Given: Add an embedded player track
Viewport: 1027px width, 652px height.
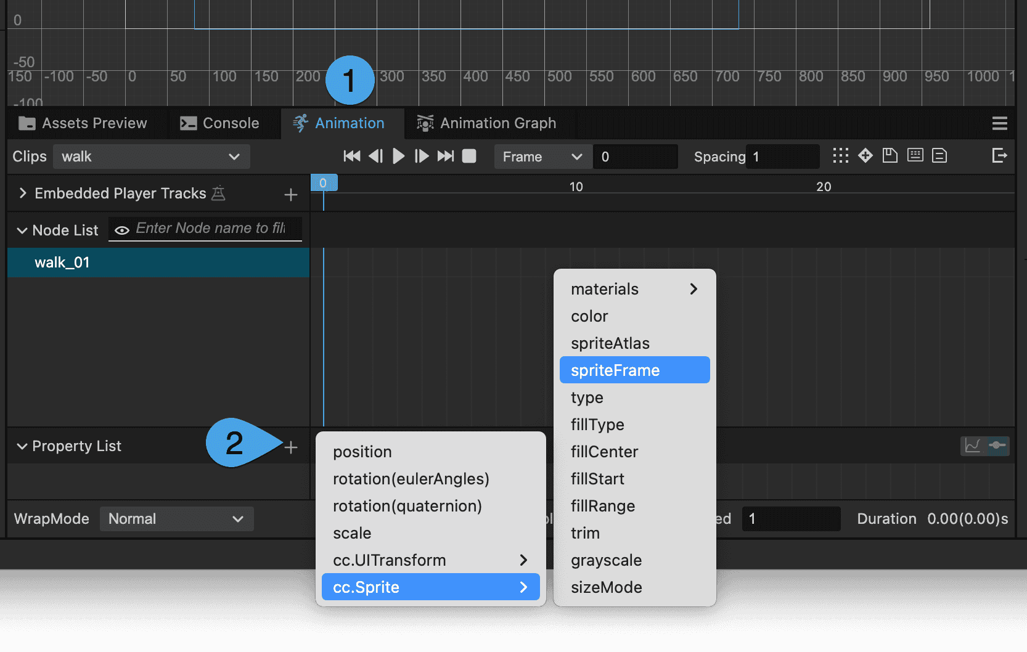Looking at the screenshot, I should [x=291, y=195].
